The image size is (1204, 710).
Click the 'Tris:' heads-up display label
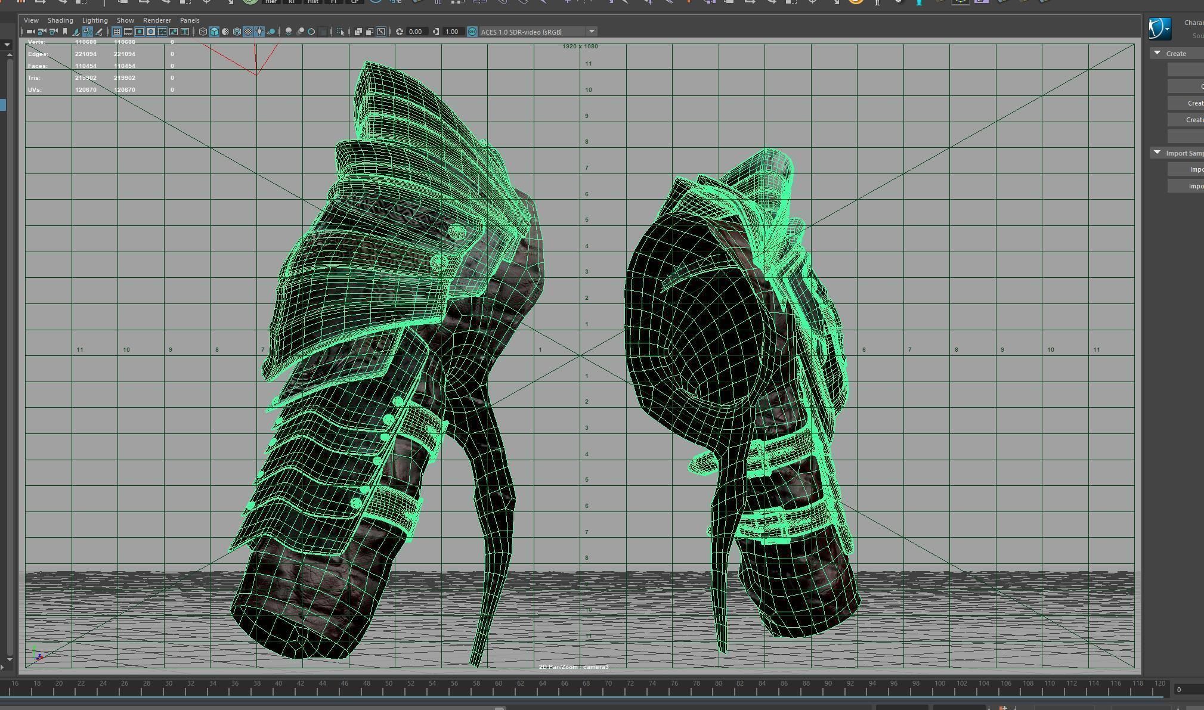(x=34, y=78)
